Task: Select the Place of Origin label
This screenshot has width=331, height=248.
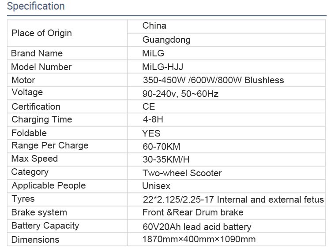Action: coord(41,33)
